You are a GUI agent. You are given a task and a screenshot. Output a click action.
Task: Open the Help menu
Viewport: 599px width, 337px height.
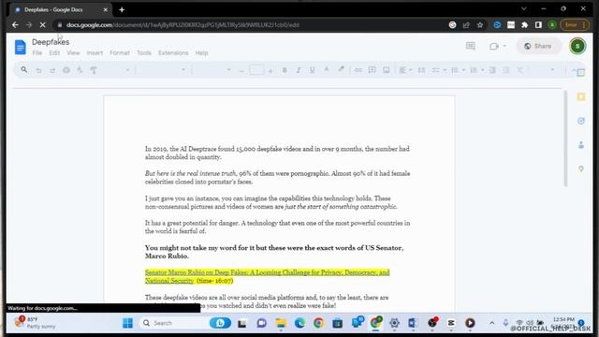[x=201, y=52]
